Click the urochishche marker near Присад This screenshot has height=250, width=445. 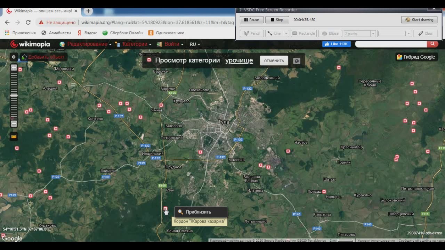[x=324, y=191]
